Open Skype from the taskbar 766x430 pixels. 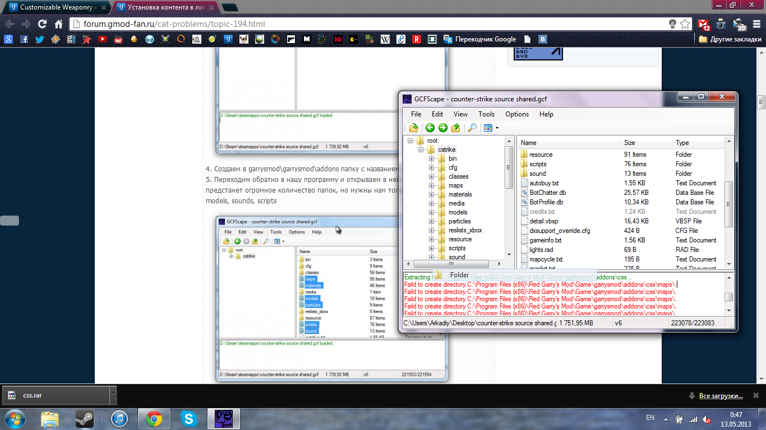[189, 418]
